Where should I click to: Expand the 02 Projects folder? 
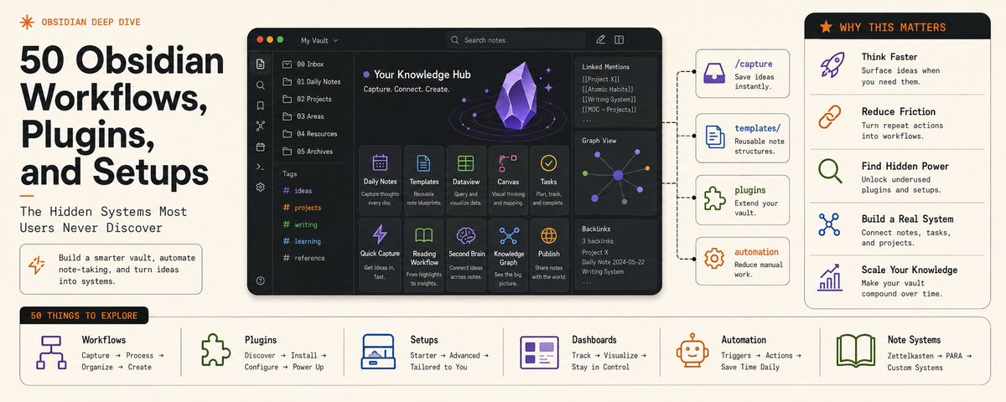(309, 99)
